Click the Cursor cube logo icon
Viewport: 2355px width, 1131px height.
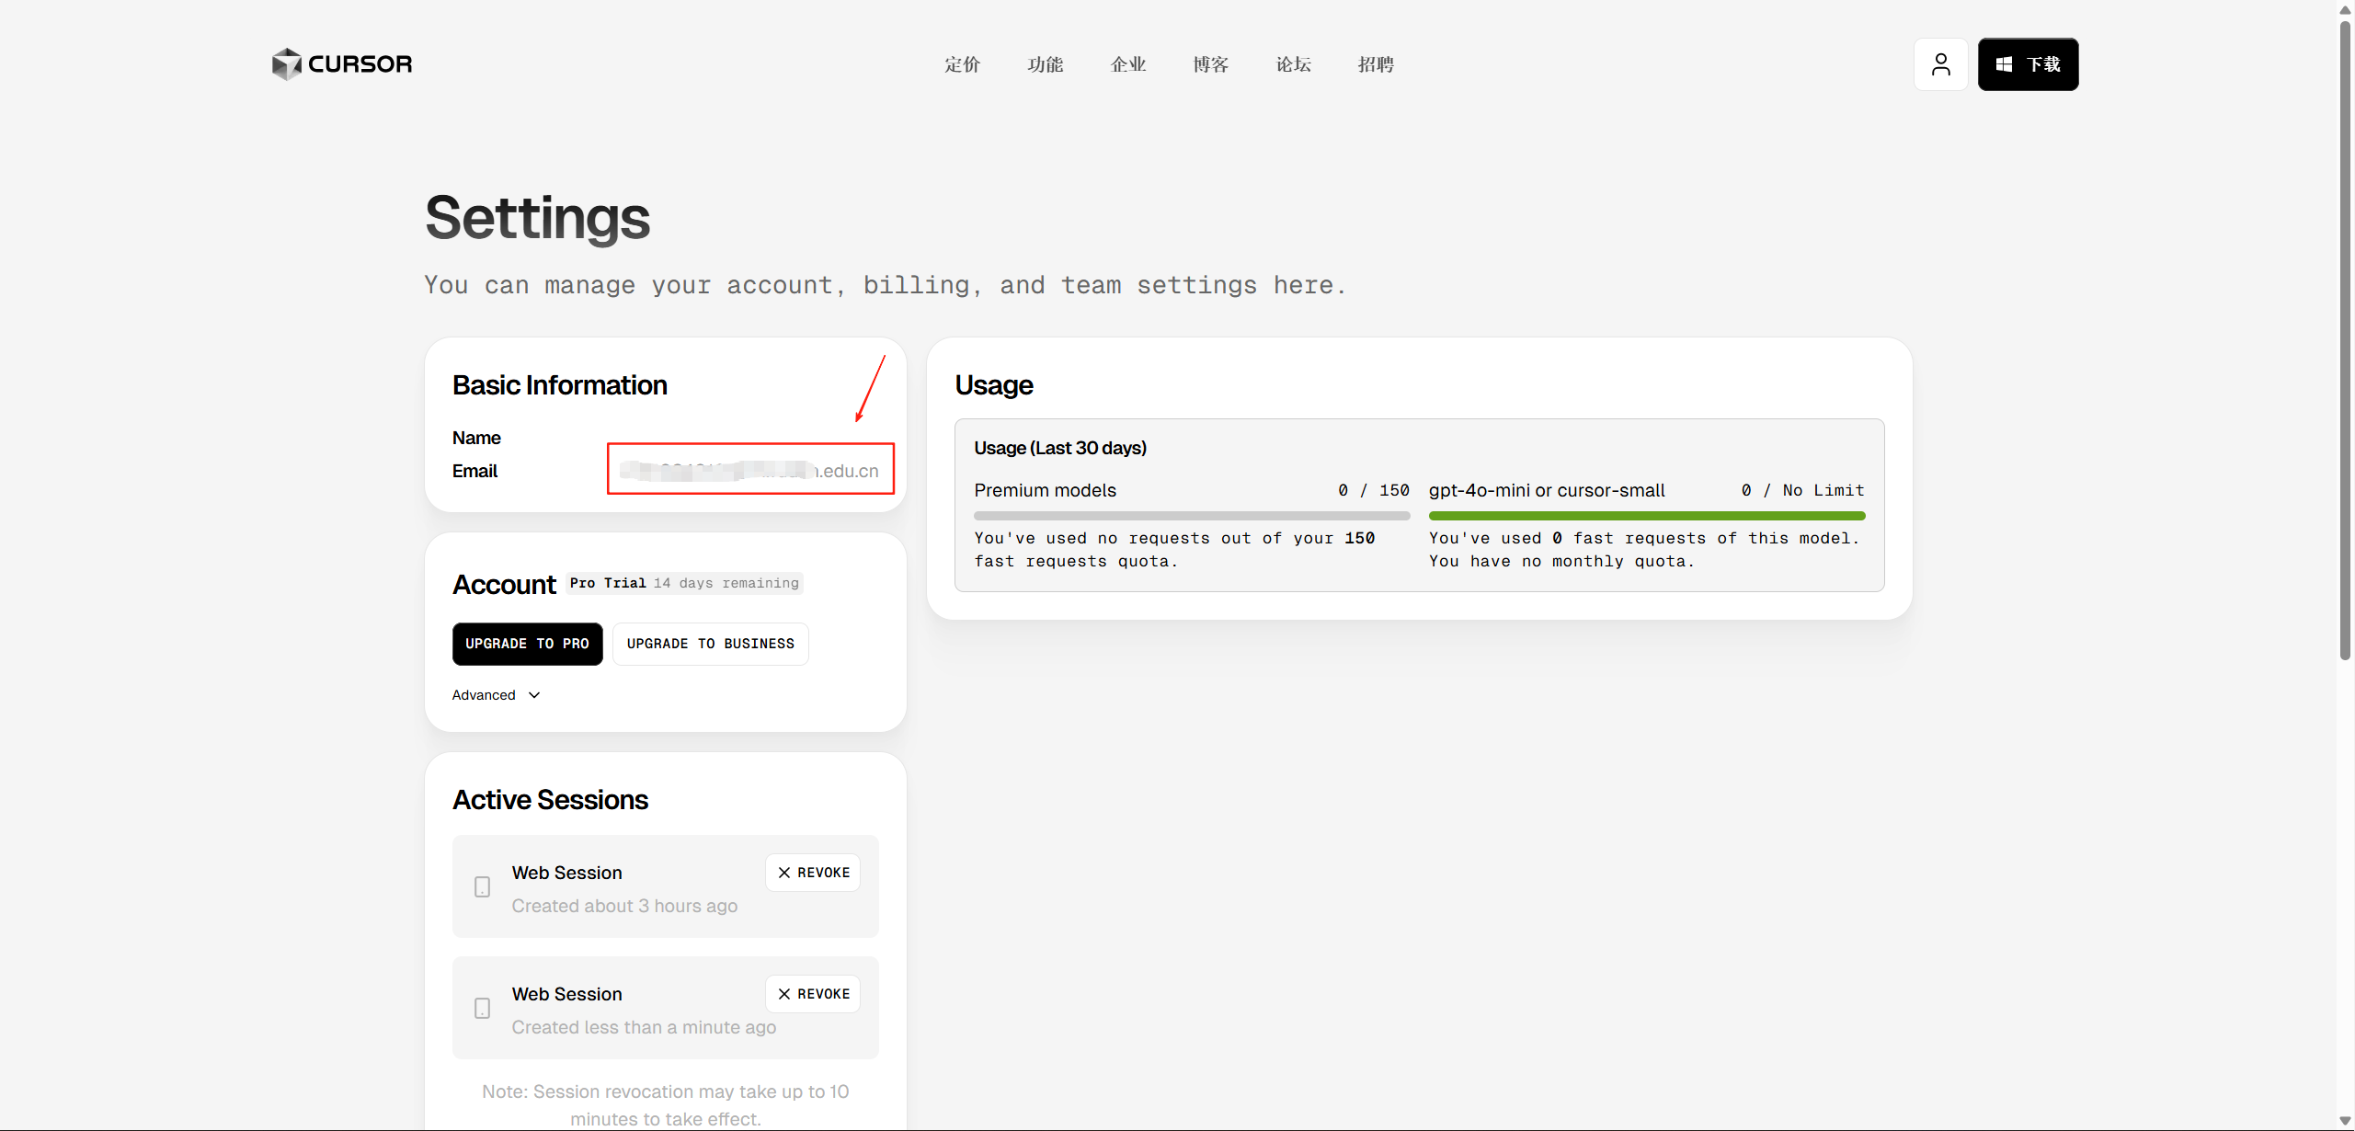(x=286, y=64)
